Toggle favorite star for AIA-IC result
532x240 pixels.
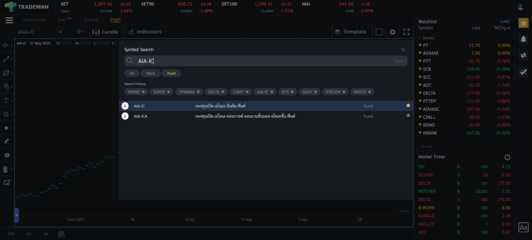[x=408, y=105]
